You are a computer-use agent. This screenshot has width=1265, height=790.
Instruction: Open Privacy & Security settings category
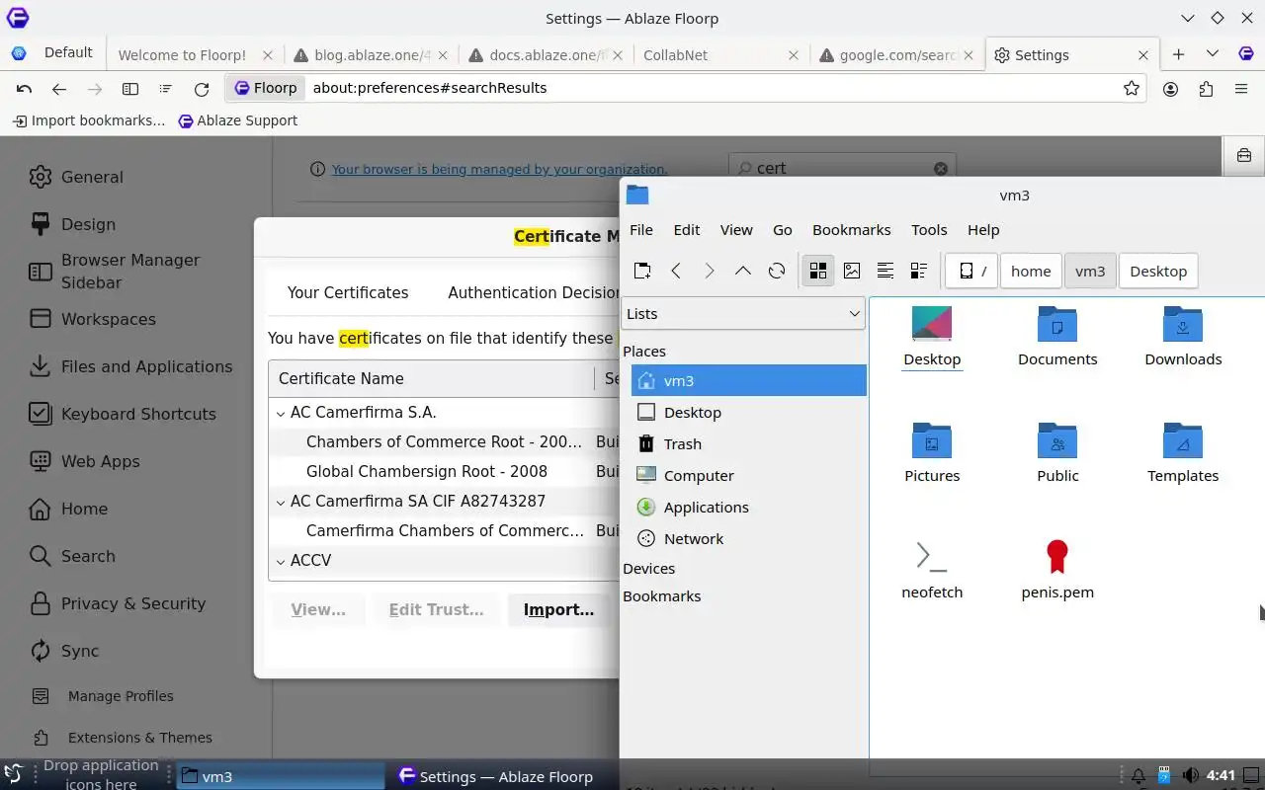[x=133, y=604]
